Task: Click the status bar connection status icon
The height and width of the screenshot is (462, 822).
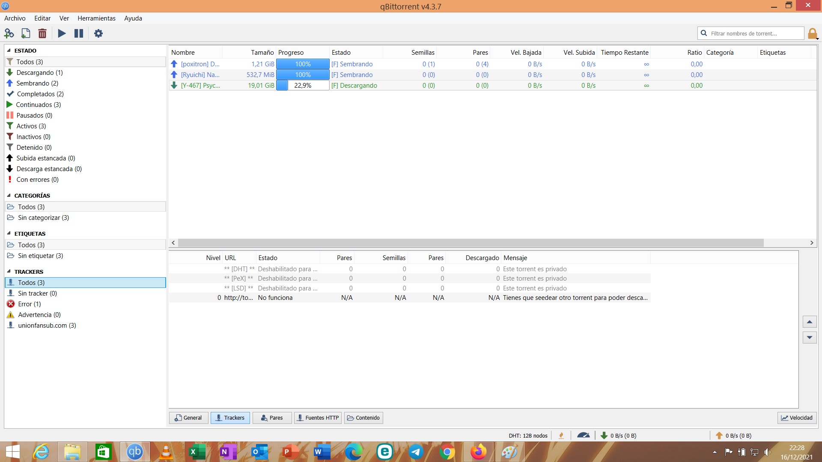Action: pyautogui.click(x=561, y=435)
